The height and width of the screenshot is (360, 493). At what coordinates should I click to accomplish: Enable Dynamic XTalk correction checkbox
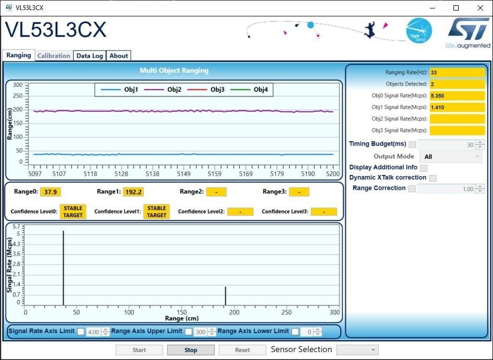click(x=432, y=178)
